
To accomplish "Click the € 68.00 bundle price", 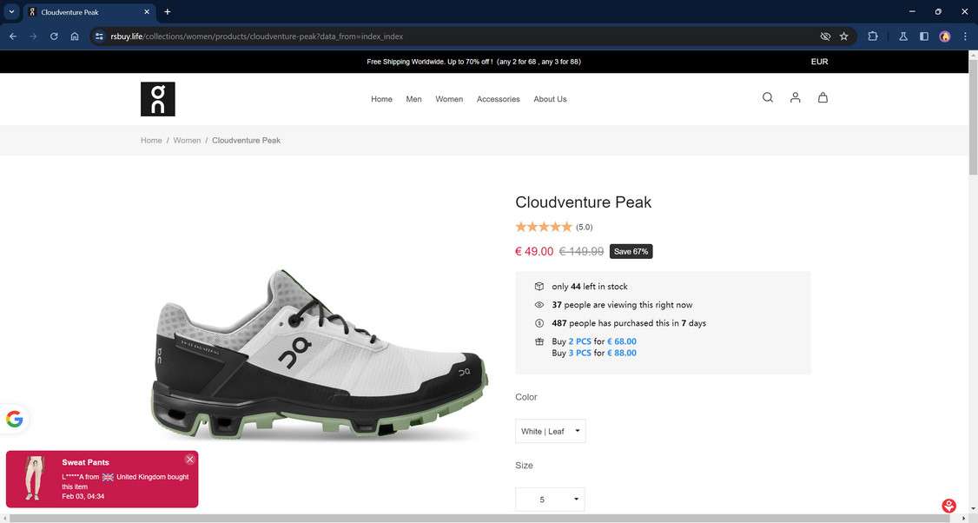I will [x=622, y=341].
